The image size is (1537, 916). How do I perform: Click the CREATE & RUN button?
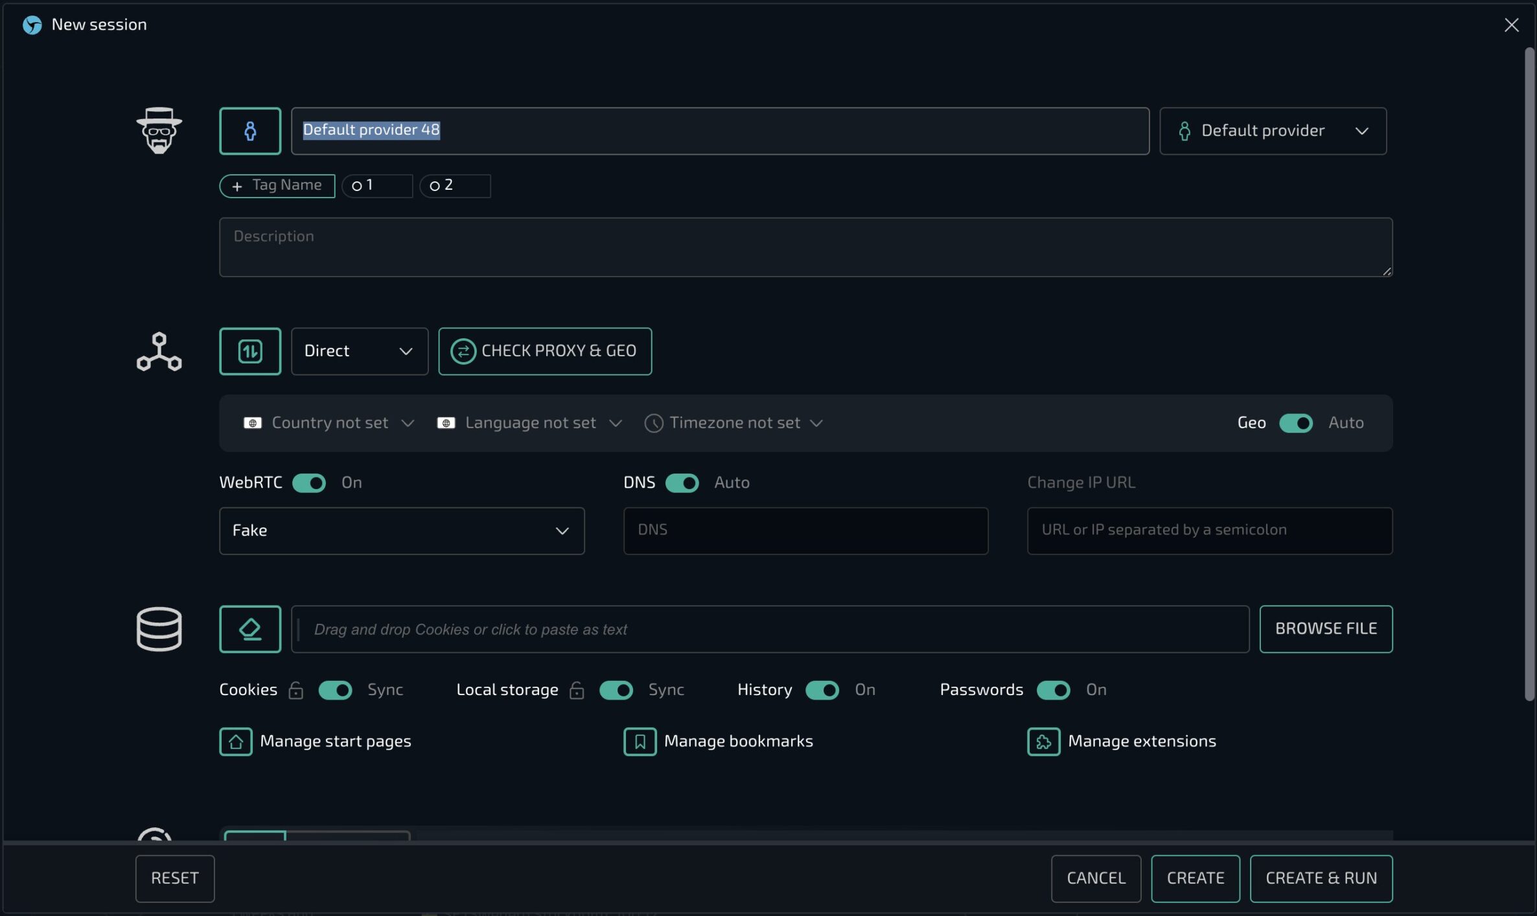[x=1321, y=878]
